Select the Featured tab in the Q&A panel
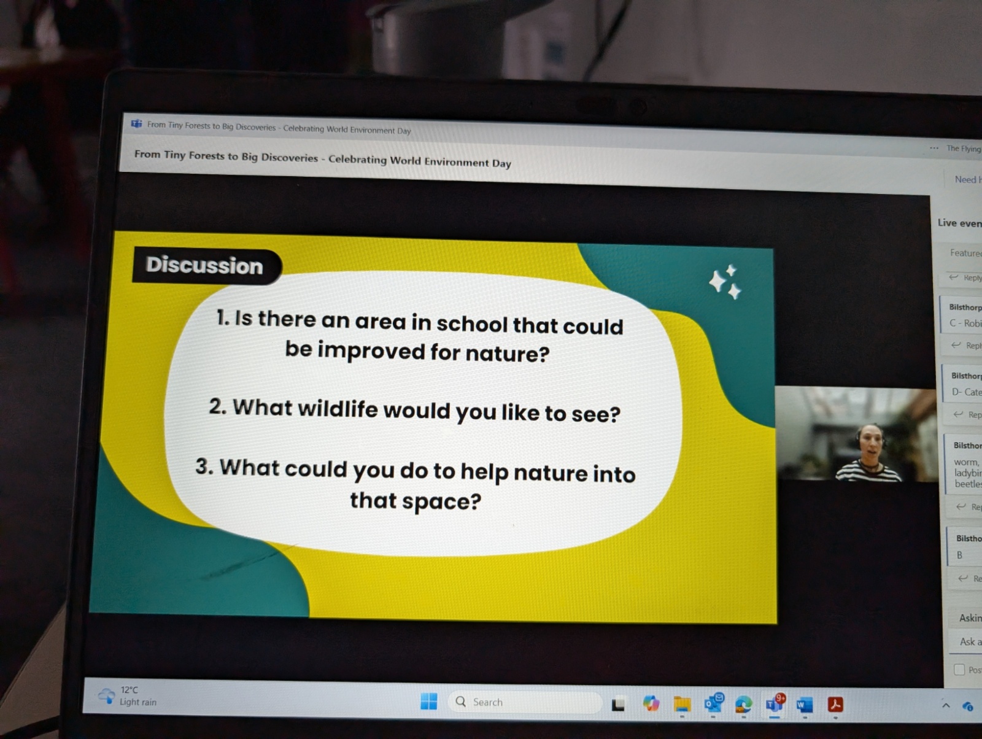Screen dimensions: 982x739 [965, 253]
